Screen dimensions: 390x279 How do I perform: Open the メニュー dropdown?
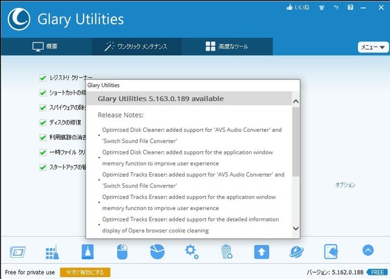click(373, 47)
